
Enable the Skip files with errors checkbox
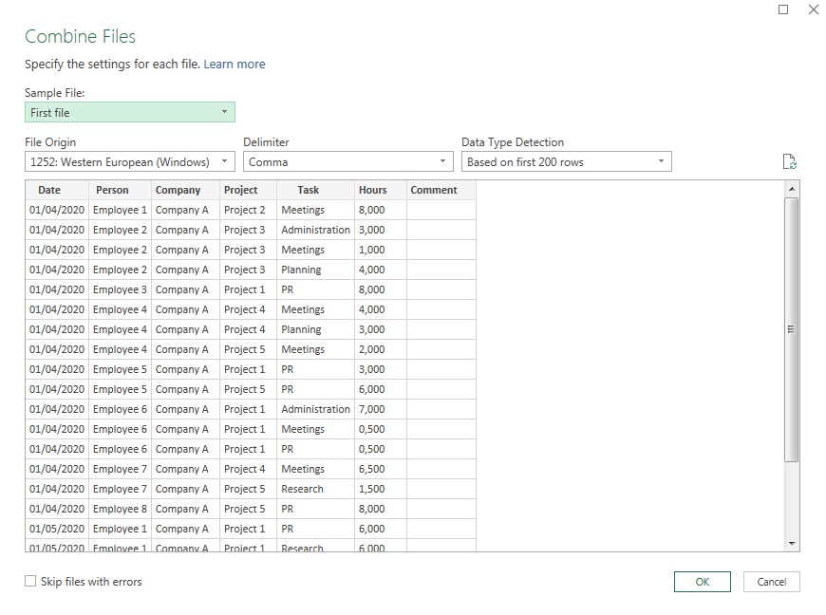(28, 582)
